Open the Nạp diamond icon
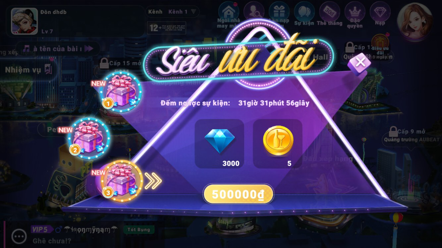Viewport: 442px width, 248px height. point(380,14)
